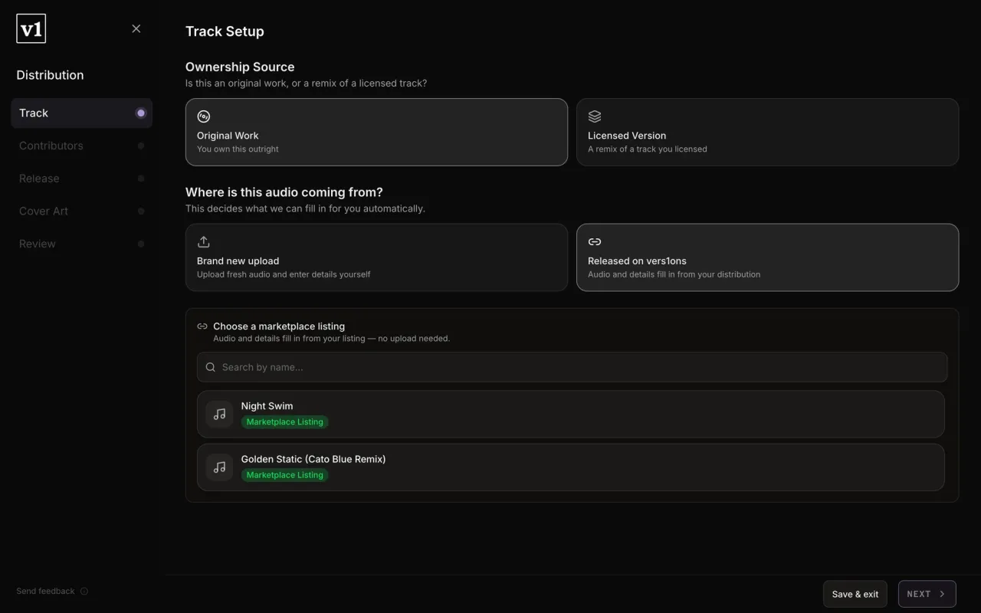This screenshot has height=613, width=981.
Task: Click the info icon beside Send feedback
Action: 84,592
